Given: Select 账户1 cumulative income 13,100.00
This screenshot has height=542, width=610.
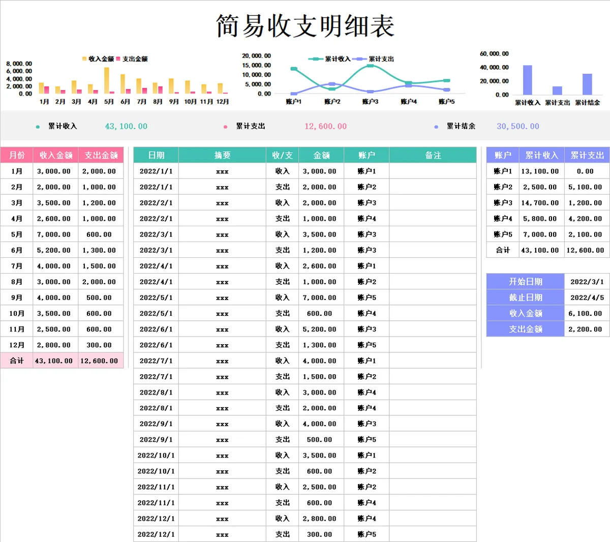Looking at the screenshot, I should [x=541, y=171].
